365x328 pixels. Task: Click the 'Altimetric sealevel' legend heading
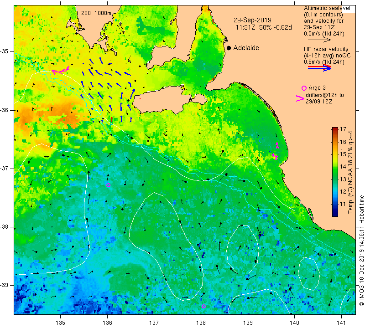pyautogui.click(x=327, y=8)
